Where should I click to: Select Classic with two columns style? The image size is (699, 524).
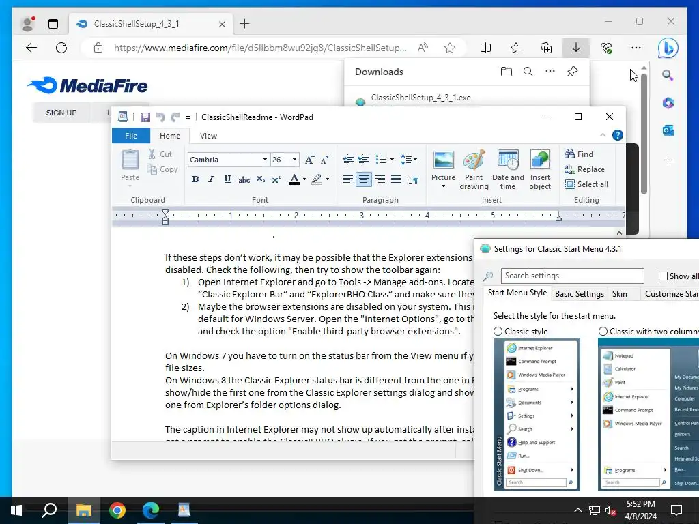tap(603, 332)
